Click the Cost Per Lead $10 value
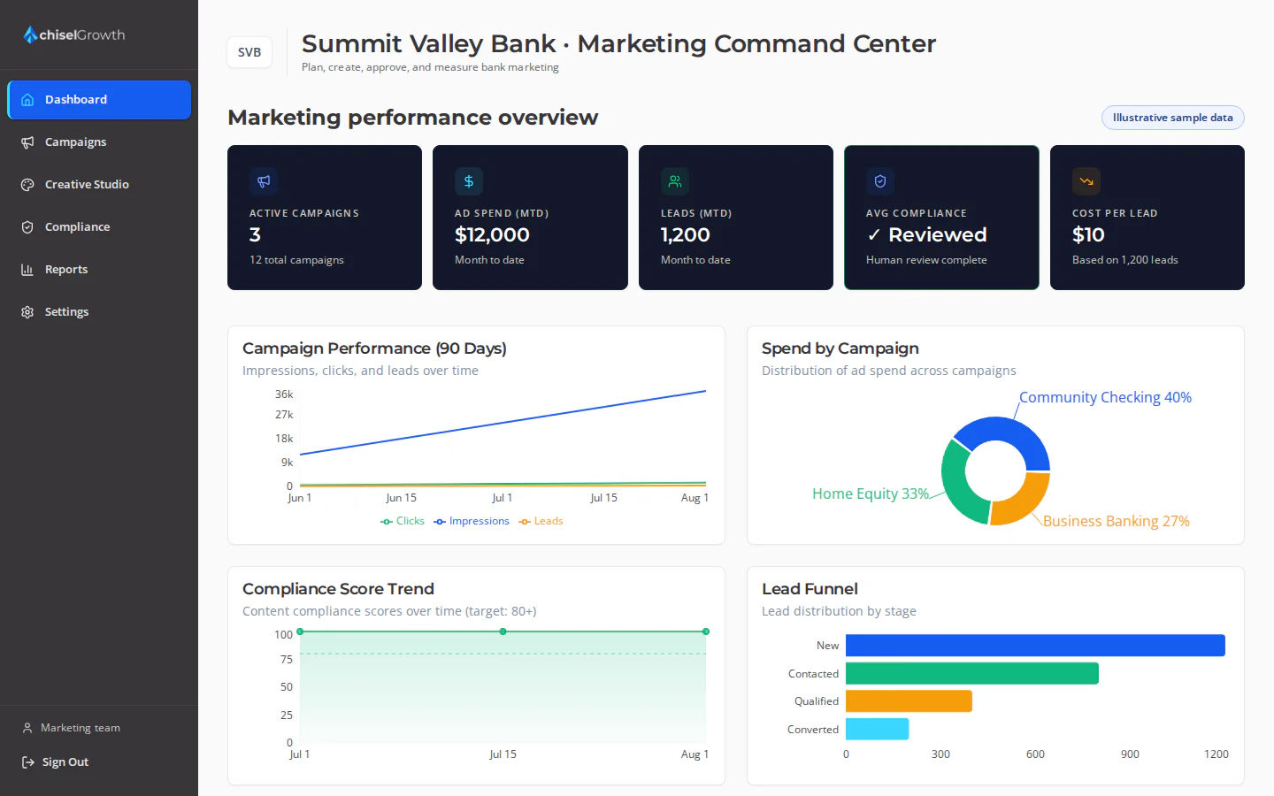 click(1088, 234)
